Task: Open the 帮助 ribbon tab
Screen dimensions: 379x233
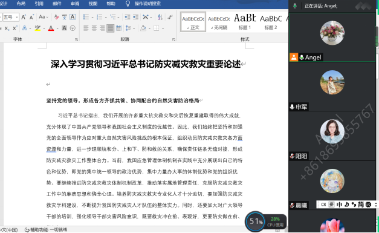Action: click(x=111, y=4)
